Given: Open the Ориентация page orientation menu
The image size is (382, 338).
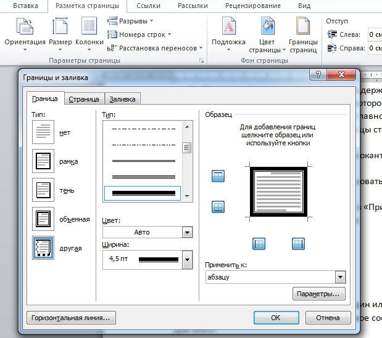Looking at the screenshot, I should point(25,34).
